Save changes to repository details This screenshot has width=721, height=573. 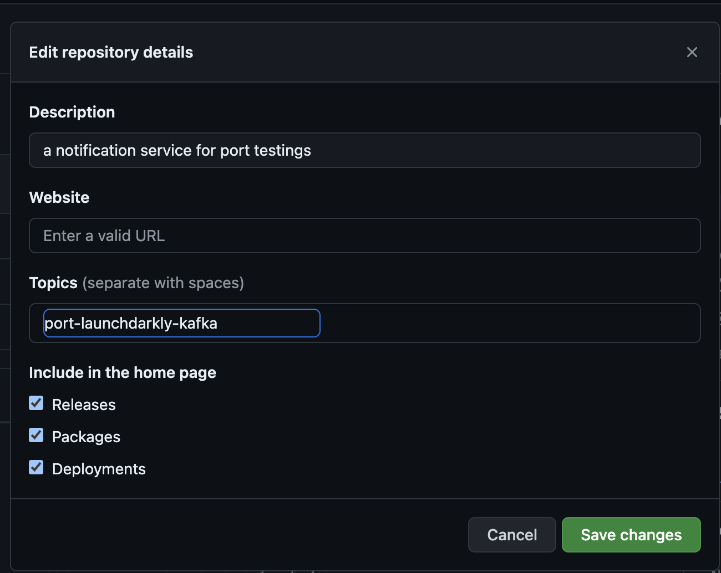(631, 535)
